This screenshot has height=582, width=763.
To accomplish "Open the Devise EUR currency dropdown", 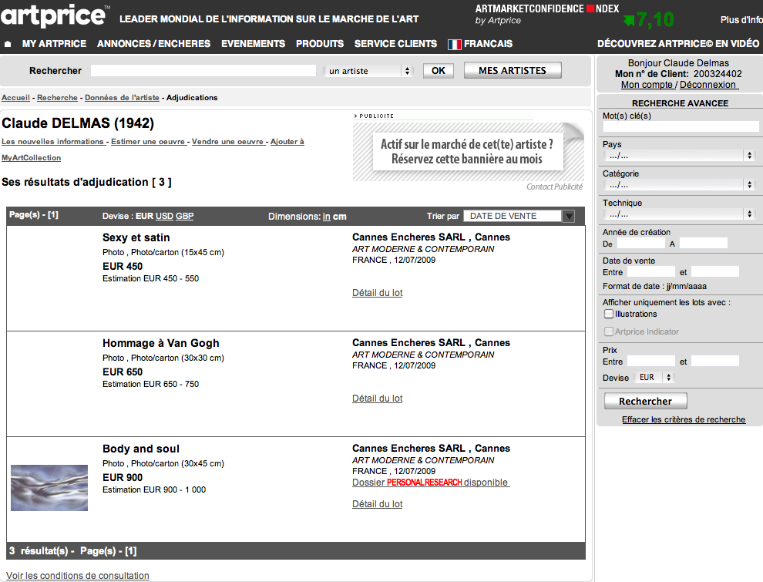I will tap(654, 377).
